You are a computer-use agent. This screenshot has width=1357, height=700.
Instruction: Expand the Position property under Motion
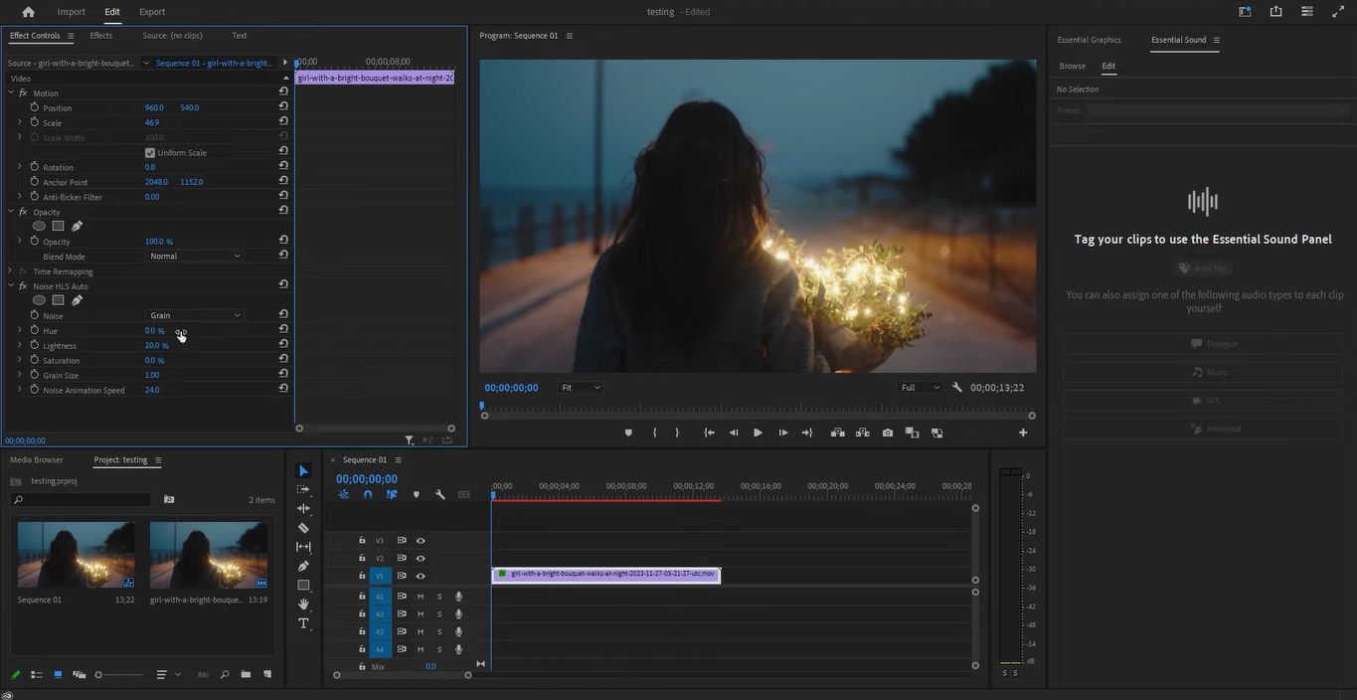tap(20, 107)
